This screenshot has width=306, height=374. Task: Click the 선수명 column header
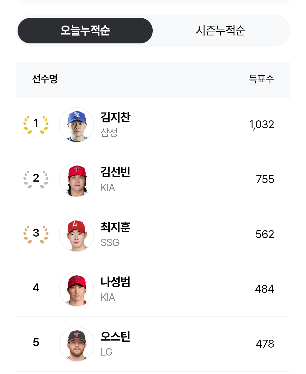click(45, 79)
